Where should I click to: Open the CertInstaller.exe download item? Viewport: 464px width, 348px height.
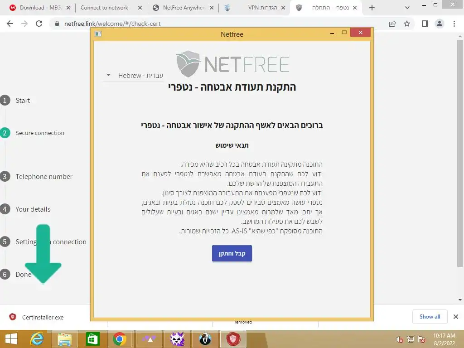pyautogui.click(x=42, y=317)
